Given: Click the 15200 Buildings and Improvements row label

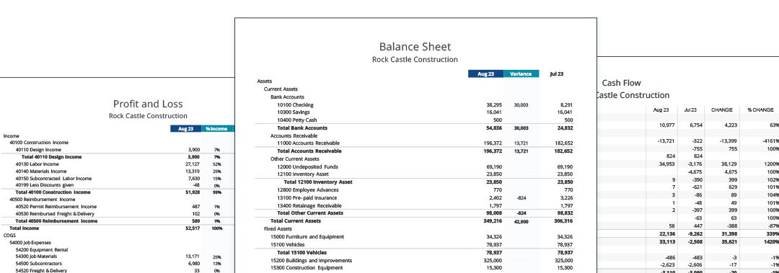Looking at the screenshot, I should [x=311, y=261].
